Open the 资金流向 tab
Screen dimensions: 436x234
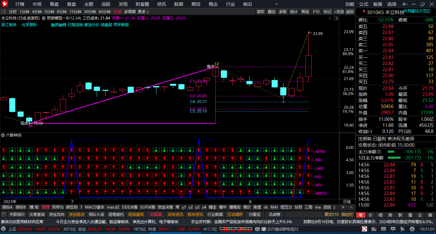pyautogui.click(x=57, y=214)
